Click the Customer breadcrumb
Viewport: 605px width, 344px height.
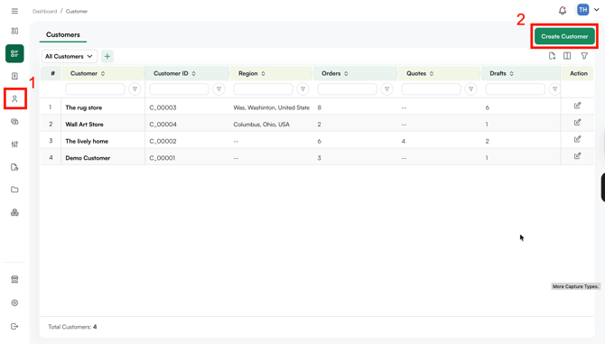coord(77,11)
